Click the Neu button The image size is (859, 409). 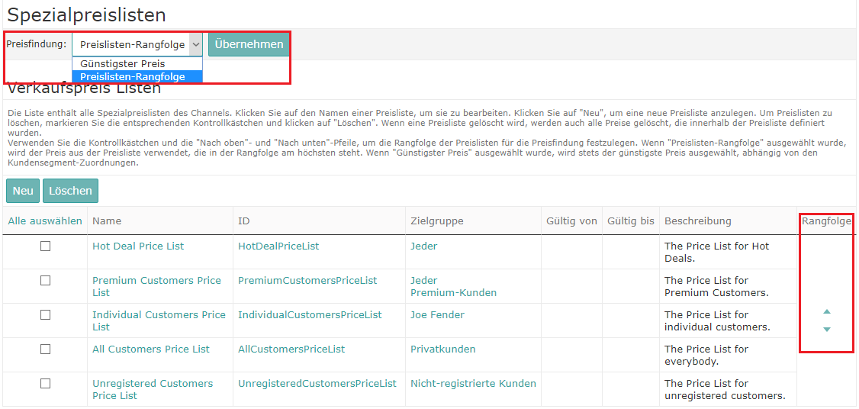pos(23,191)
